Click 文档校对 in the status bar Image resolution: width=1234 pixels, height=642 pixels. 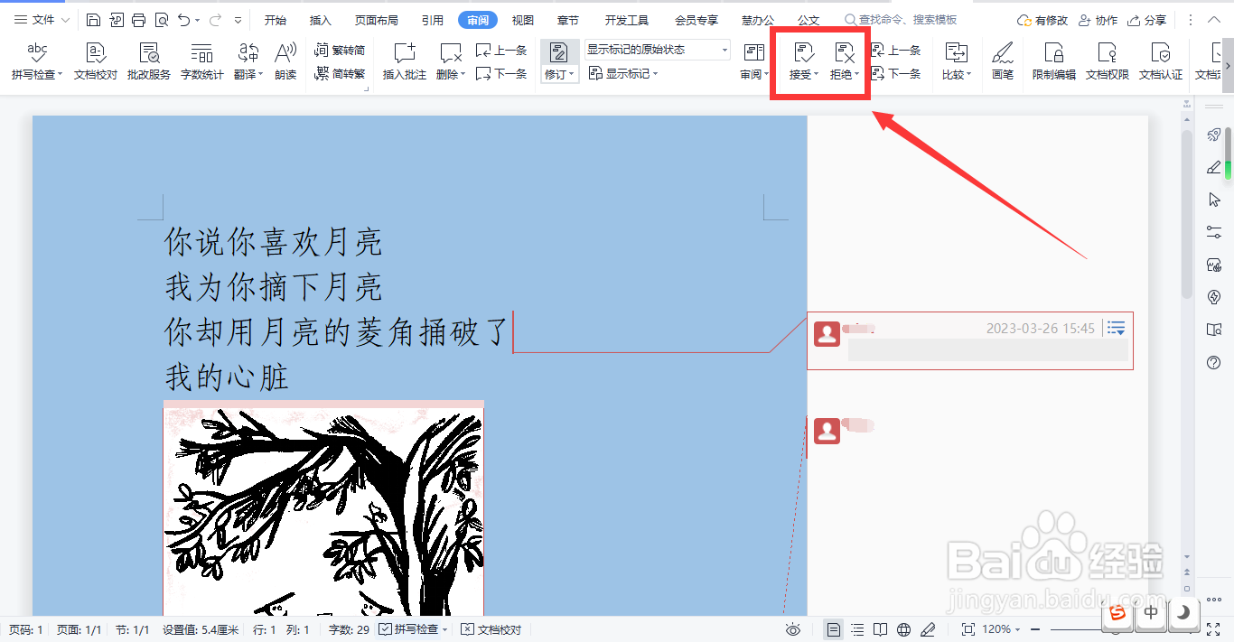pyautogui.click(x=491, y=629)
